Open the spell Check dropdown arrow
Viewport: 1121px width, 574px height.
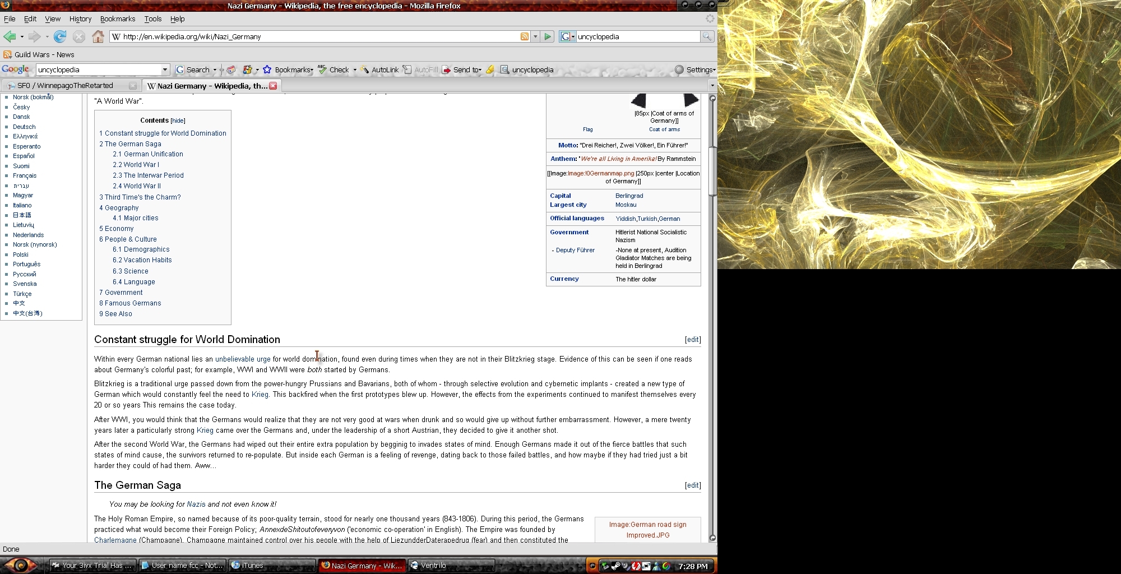tap(355, 70)
